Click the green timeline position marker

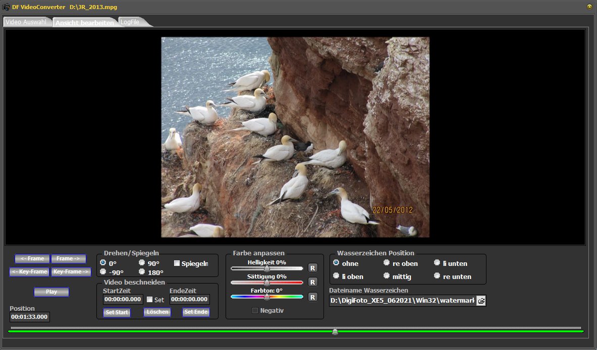click(335, 331)
